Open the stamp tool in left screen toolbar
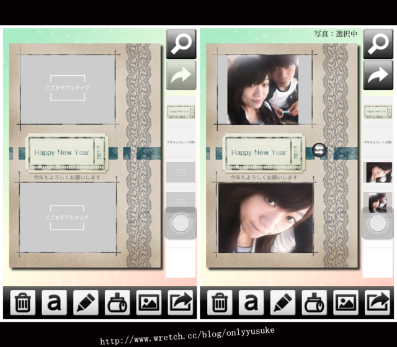Image resolution: width=397 pixels, height=347 pixels. [117, 302]
